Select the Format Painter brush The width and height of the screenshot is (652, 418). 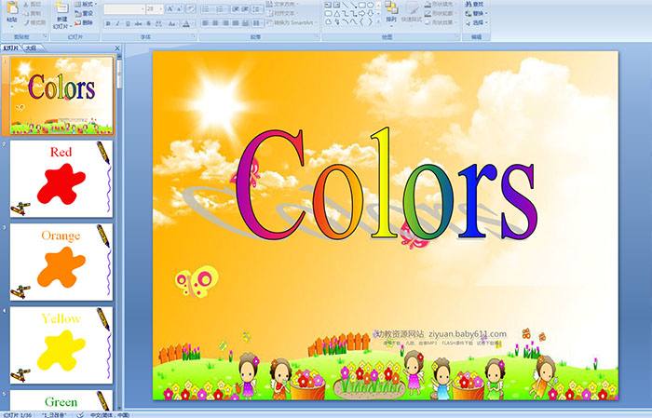[35, 22]
